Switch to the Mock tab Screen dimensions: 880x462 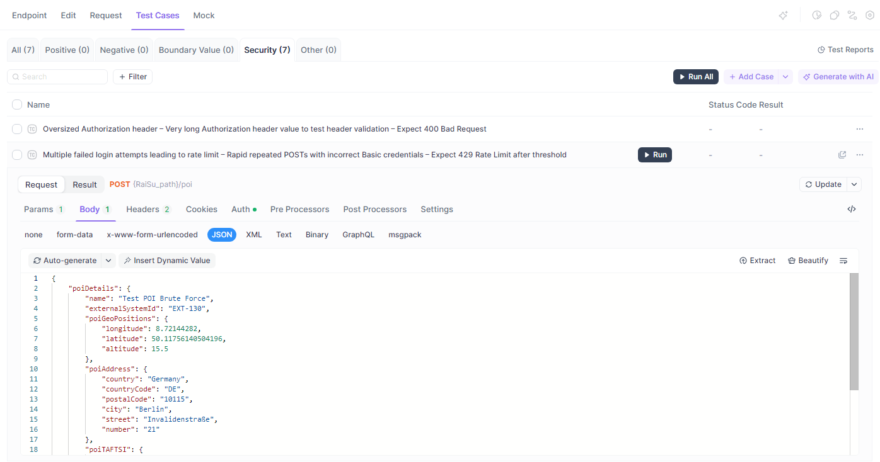(x=204, y=15)
